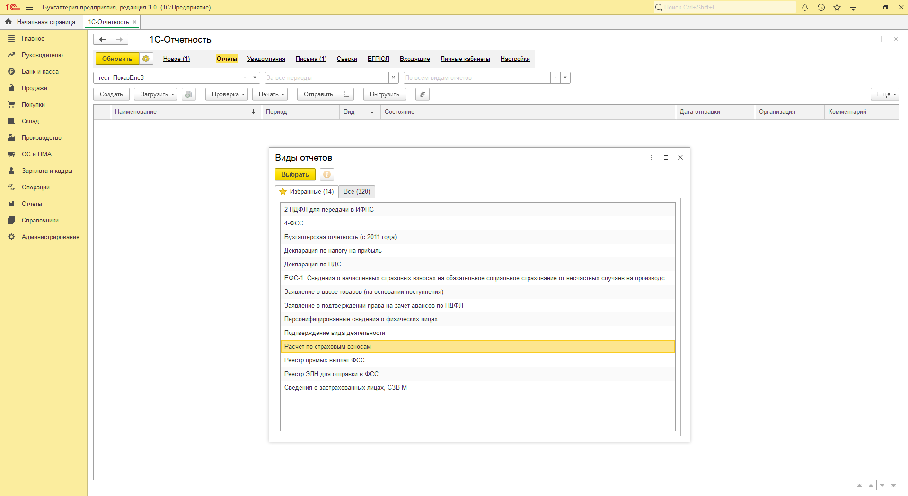Screen dimensions: 908x496
Task: Open notifications bell icon
Action: click(804, 7)
